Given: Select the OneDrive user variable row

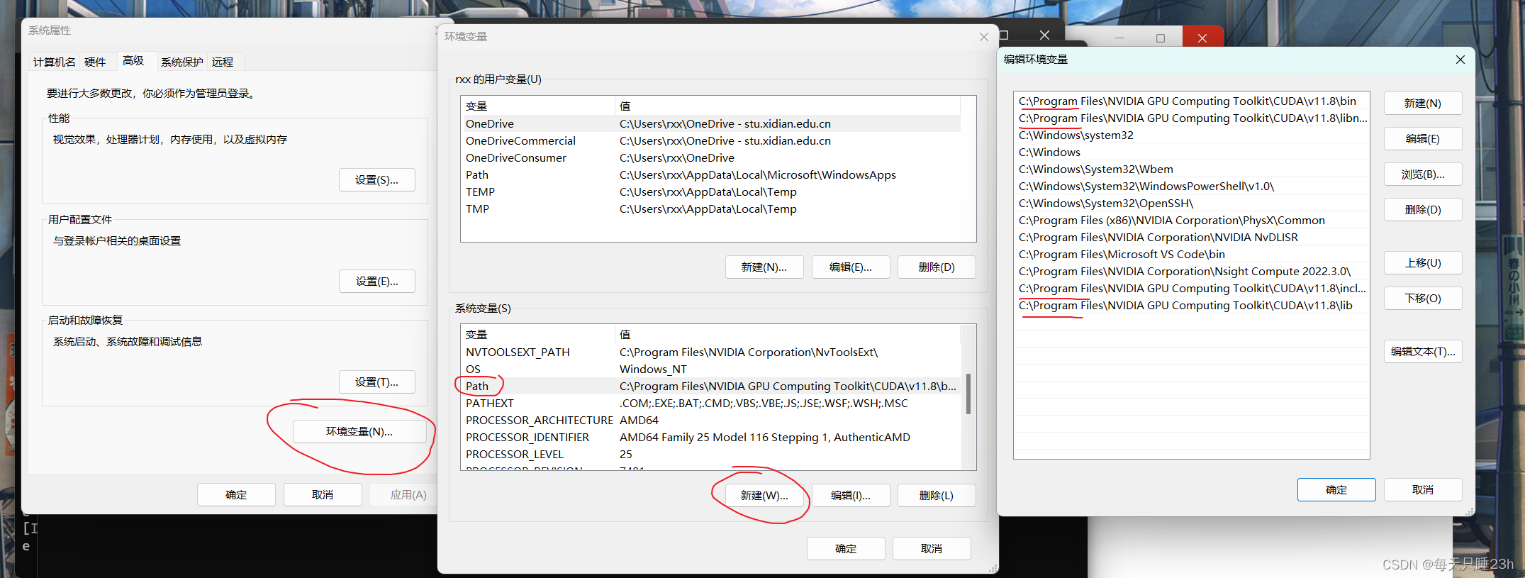Looking at the screenshot, I should click(711, 123).
